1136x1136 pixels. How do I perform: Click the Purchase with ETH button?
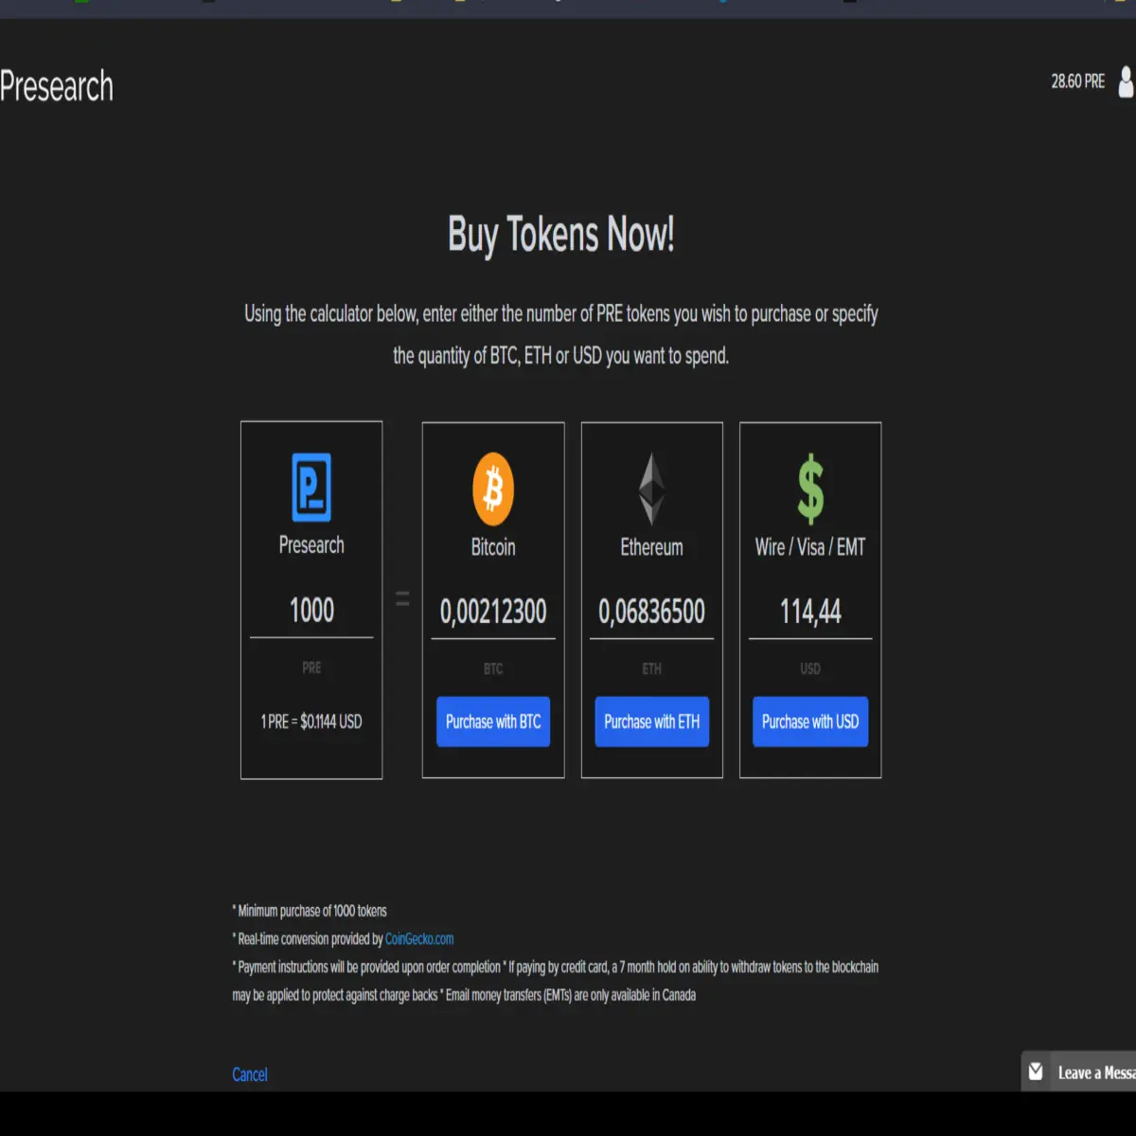651,722
